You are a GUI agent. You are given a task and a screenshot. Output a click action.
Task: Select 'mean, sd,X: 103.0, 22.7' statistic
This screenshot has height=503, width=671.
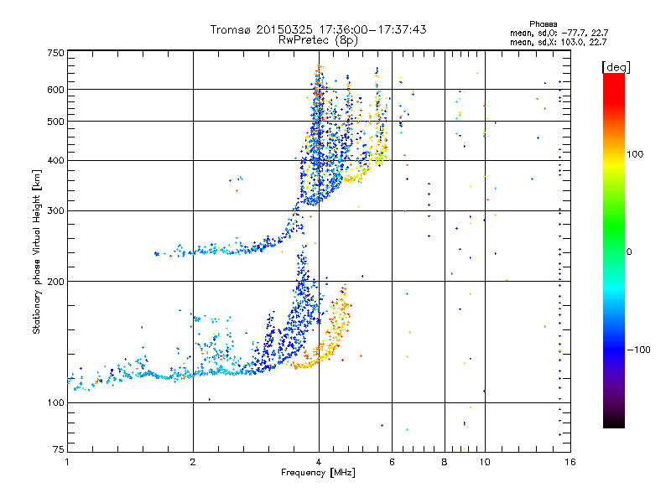coord(558,42)
